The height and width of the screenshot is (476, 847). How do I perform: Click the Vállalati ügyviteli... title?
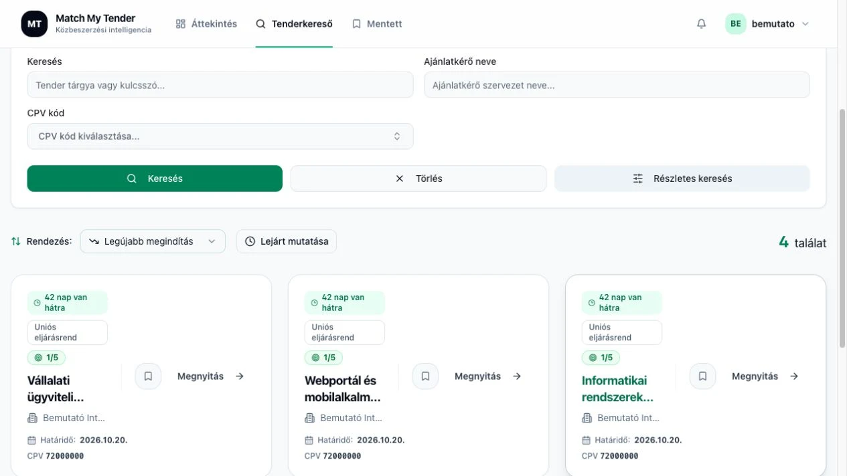click(x=56, y=389)
